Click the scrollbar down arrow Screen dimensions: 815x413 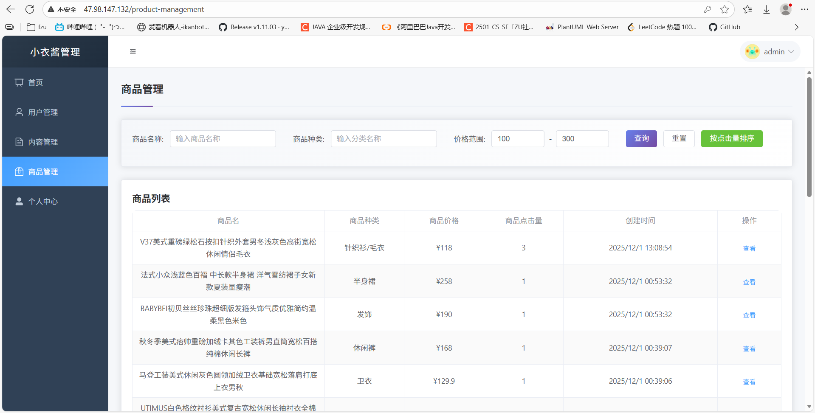coord(809,407)
